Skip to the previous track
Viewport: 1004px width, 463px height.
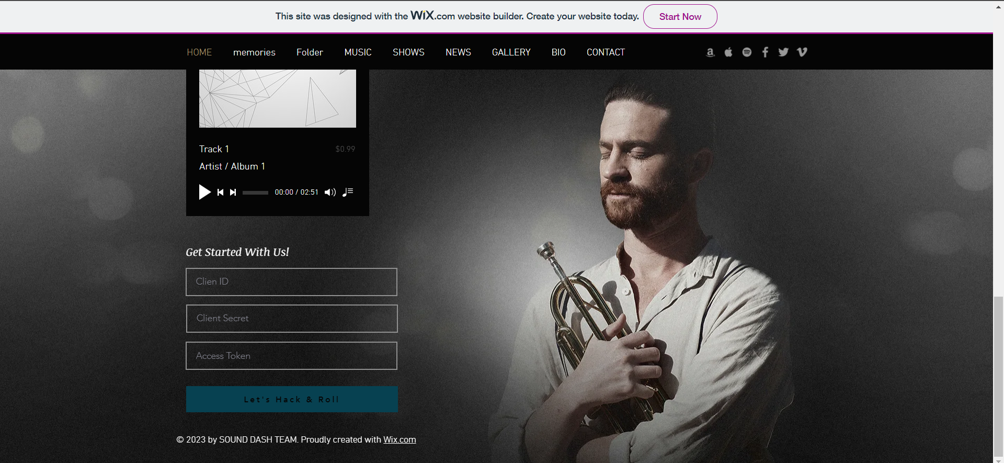tap(220, 192)
